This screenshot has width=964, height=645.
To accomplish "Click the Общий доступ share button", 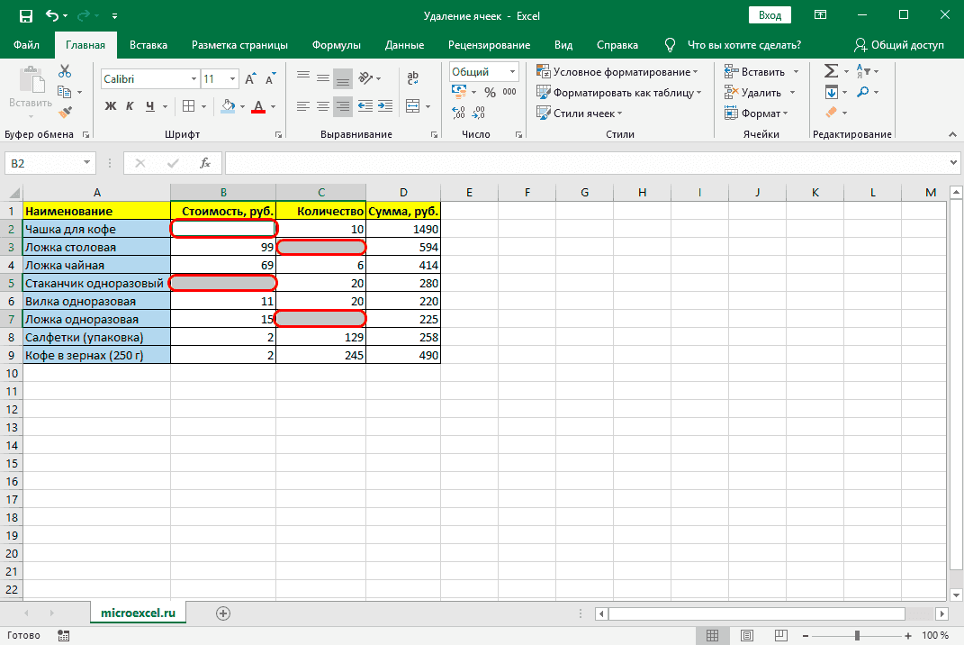I will 899,45.
